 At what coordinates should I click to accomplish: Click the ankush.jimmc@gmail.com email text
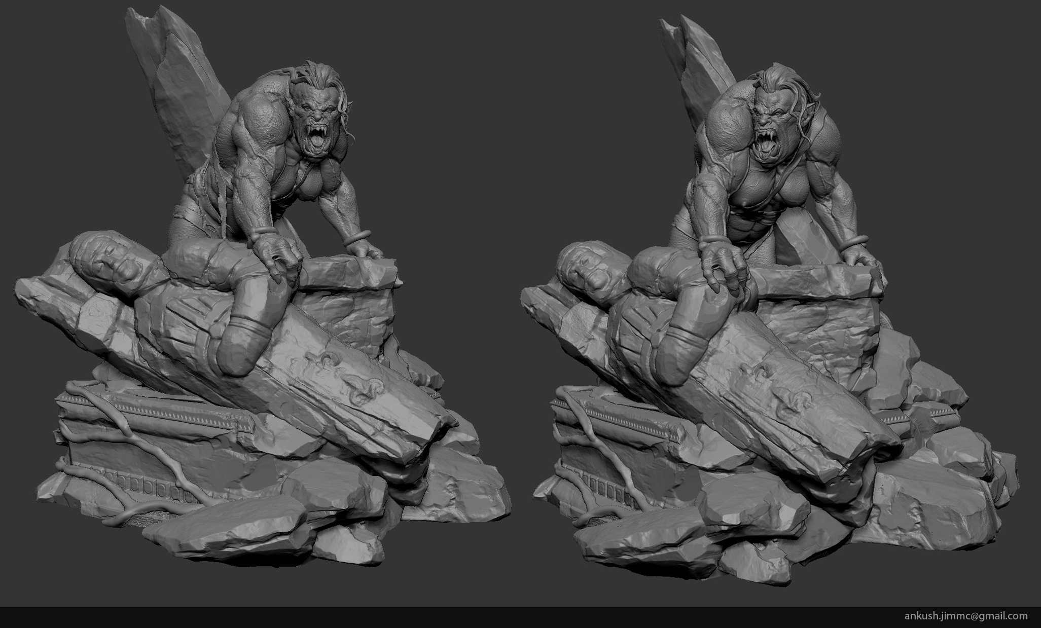[966, 616]
